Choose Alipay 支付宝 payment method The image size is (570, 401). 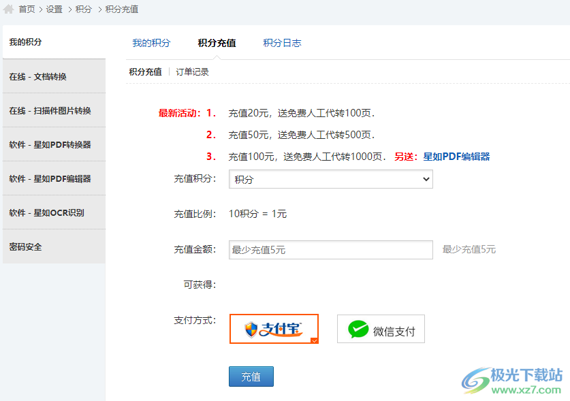(274, 329)
